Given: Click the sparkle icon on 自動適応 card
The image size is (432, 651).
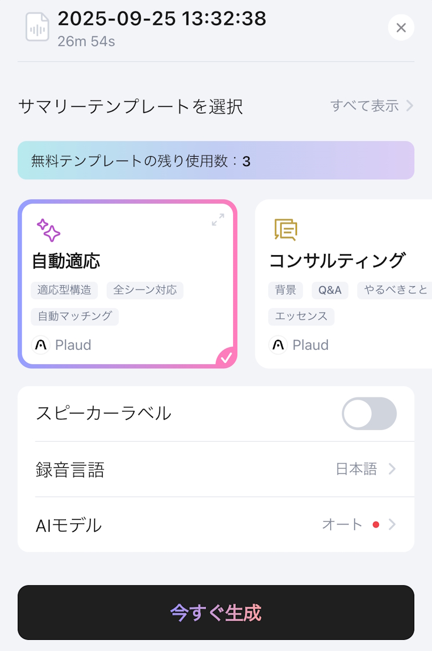Looking at the screenshot, I should (x=48, y=230).
